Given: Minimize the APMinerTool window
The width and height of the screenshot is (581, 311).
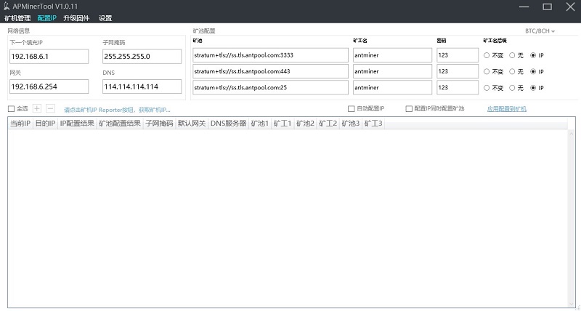Looking at the screenshot, I should pyautogui.click(x=524, y=7).
